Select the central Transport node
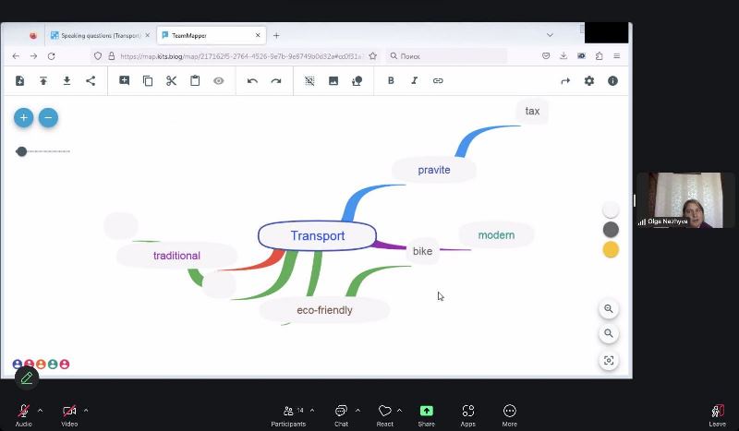Viewport: 739px width, 431px height. (317, 235)
